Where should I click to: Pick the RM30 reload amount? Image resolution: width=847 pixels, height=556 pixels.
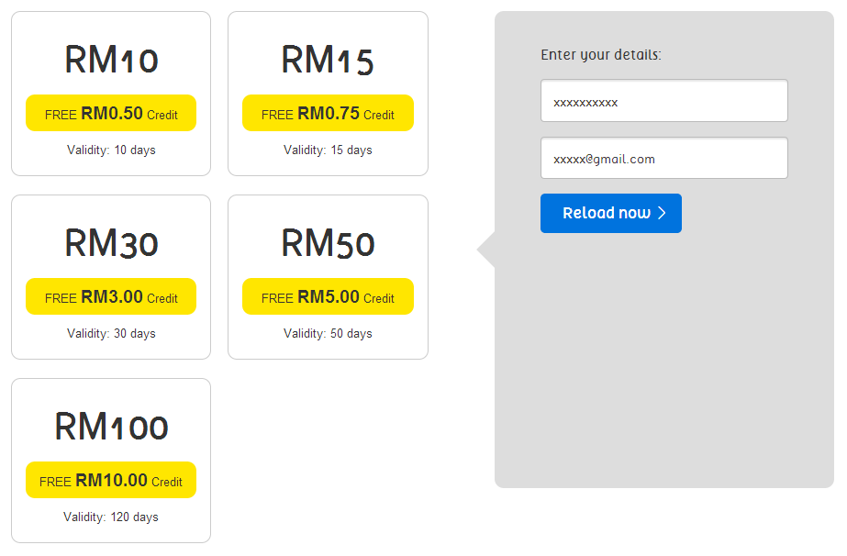click(111, 244)
